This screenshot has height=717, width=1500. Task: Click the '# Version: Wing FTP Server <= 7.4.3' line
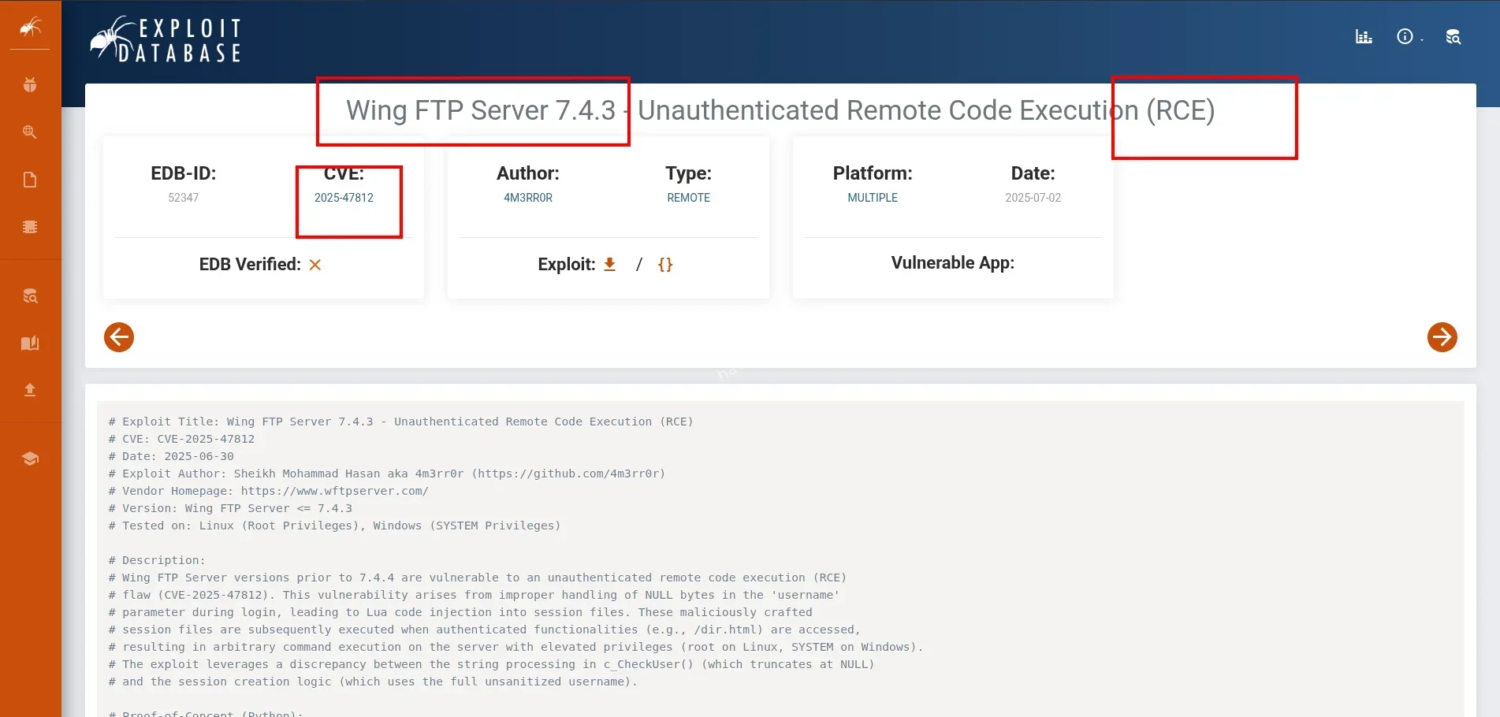[230, 508]
